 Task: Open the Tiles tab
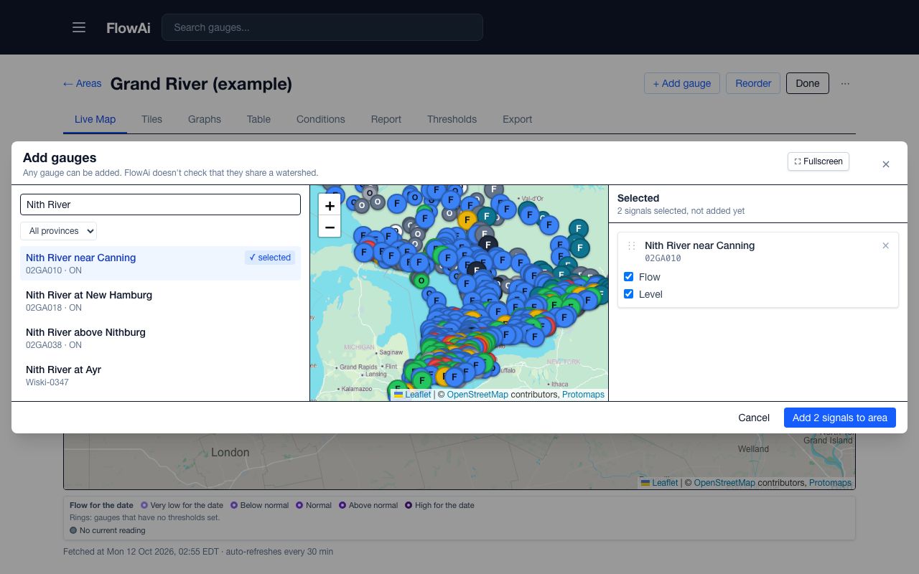point(151,119)
